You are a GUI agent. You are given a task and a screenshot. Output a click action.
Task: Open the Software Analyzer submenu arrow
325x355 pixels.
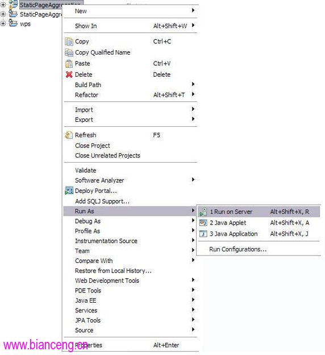pyautogui.click(x=193, y=180)
